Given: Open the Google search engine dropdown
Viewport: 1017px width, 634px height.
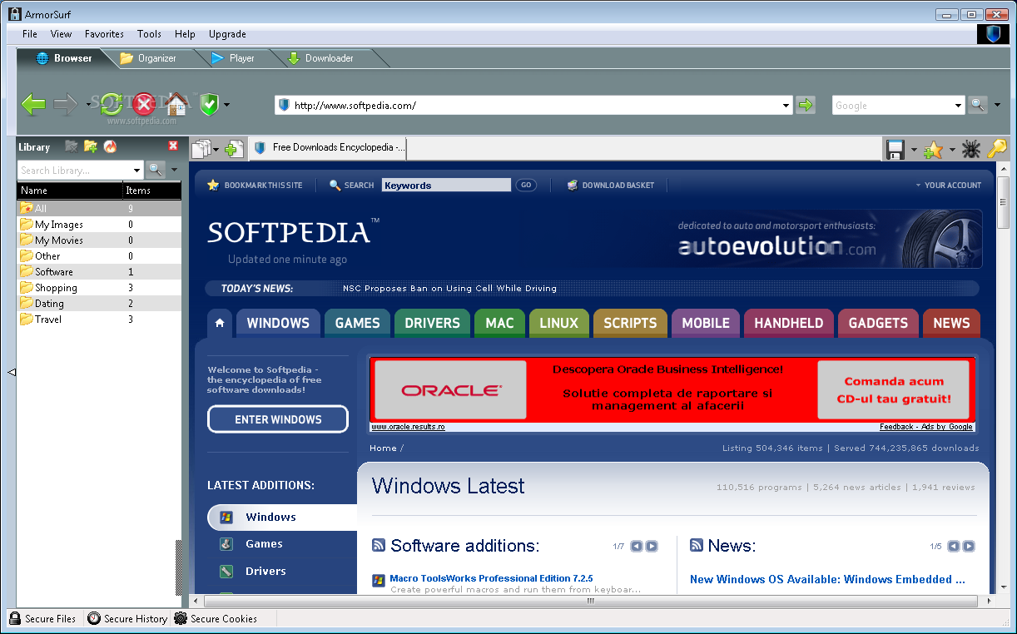Looking at the screenshot, I should tap(959, 105).
